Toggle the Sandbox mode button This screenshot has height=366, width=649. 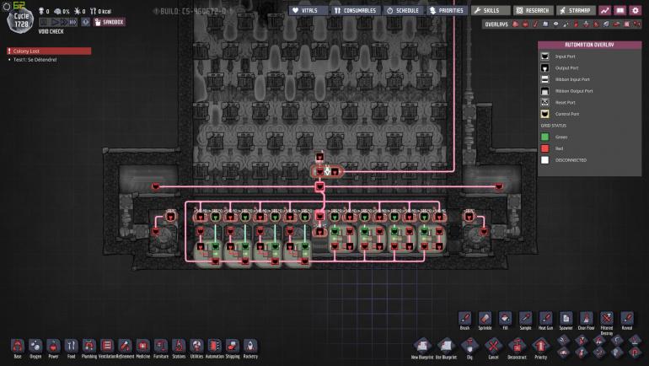tap(107, 22)
